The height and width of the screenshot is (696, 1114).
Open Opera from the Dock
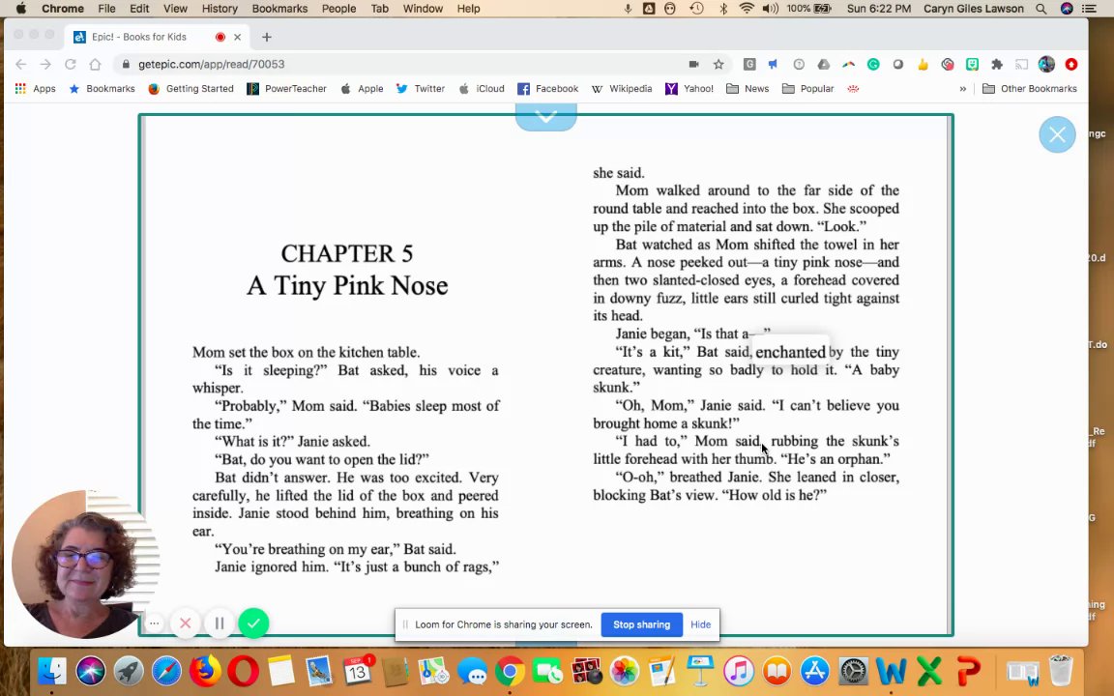(243, 671)
